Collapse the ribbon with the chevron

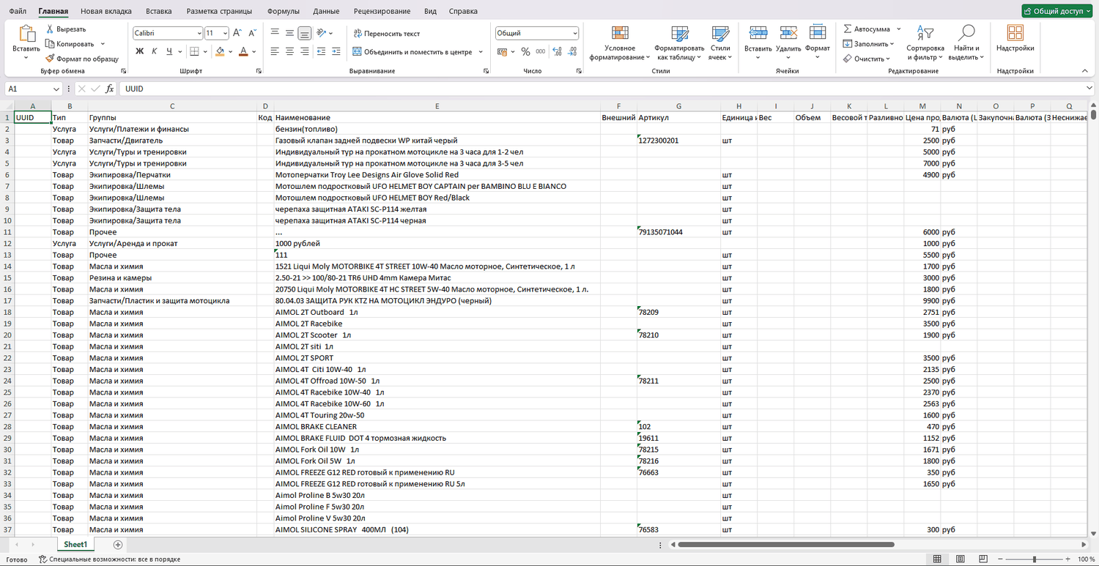(x=1084, y=71)
